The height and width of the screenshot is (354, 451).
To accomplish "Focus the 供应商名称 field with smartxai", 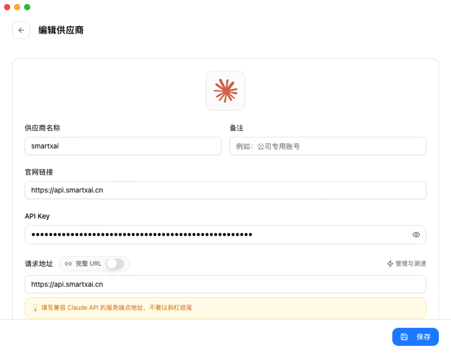I will [123, 146].
